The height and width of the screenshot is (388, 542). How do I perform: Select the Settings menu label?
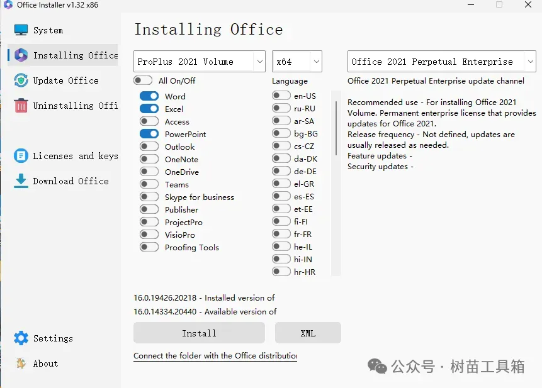coord(53,338)
